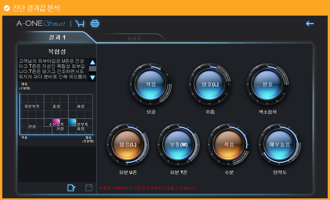The image size is (330, 200).
Task: Click the save floppy disk icon
Action: (x=89, y=188)
